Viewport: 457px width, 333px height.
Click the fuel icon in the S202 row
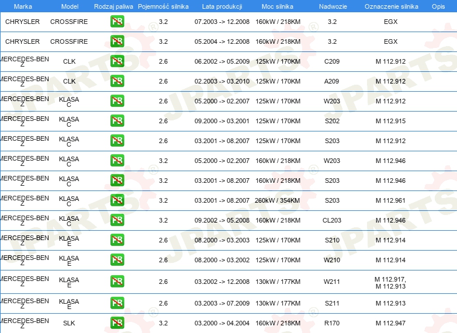coord(117,121)
